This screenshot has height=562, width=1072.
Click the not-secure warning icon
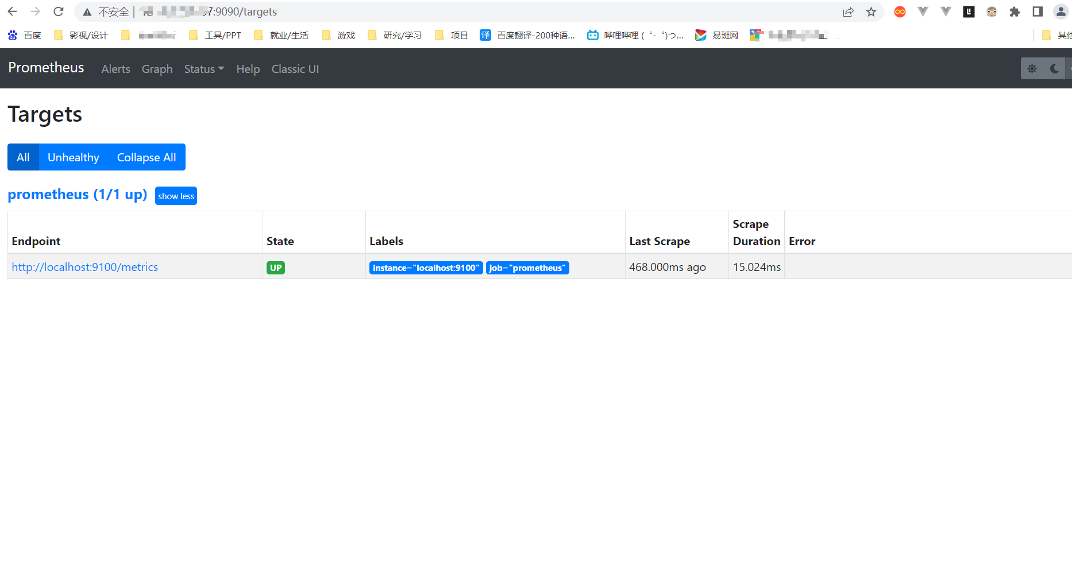[x=87, y=12]
